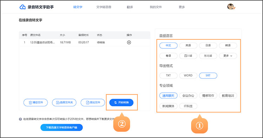Click the 音频语言 section label

coord(166,36)
